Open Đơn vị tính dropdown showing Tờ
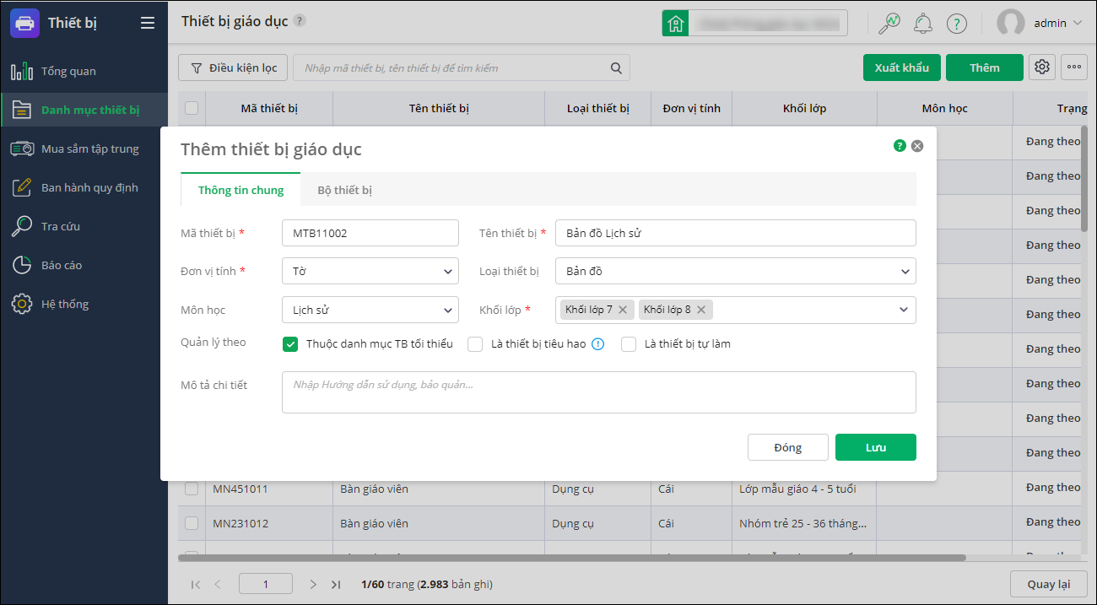 coord(370,271)
